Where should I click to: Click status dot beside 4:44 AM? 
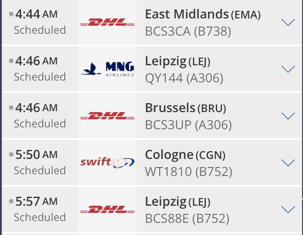[11, 14]
